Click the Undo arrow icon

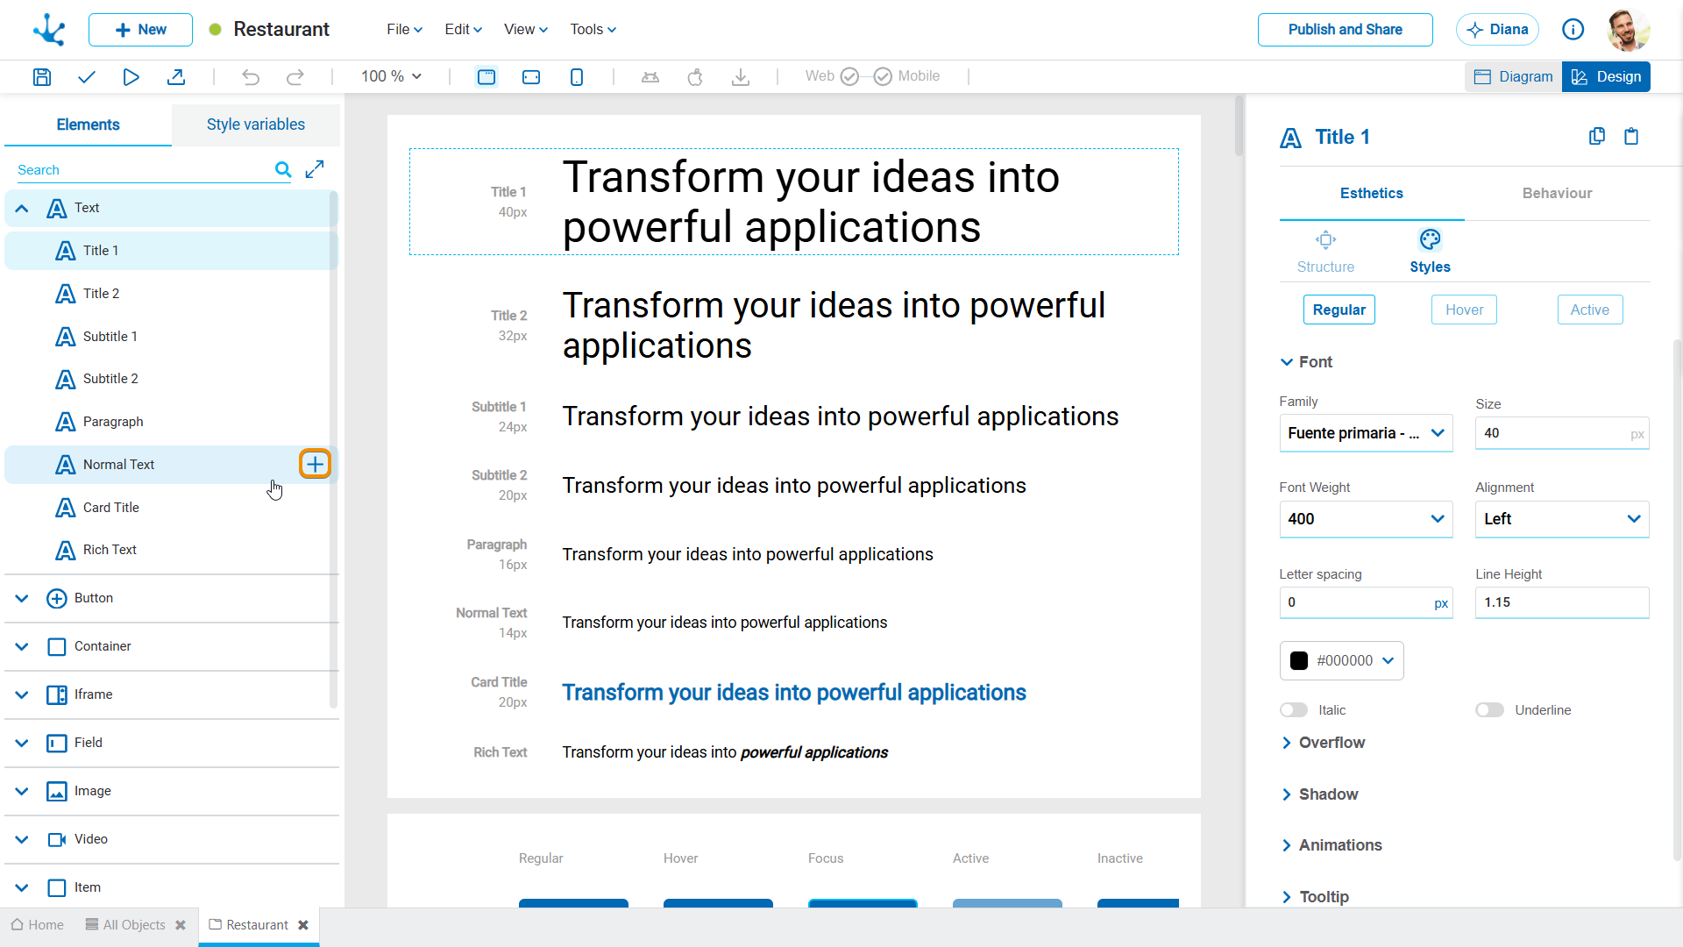(251, 77)
